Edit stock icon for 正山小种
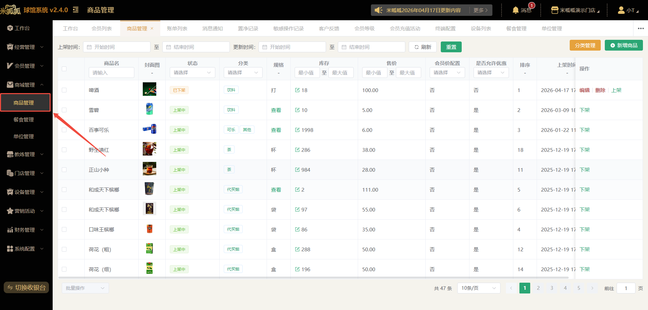This screenshot has width=648, height=310. (x=297, y=170)
